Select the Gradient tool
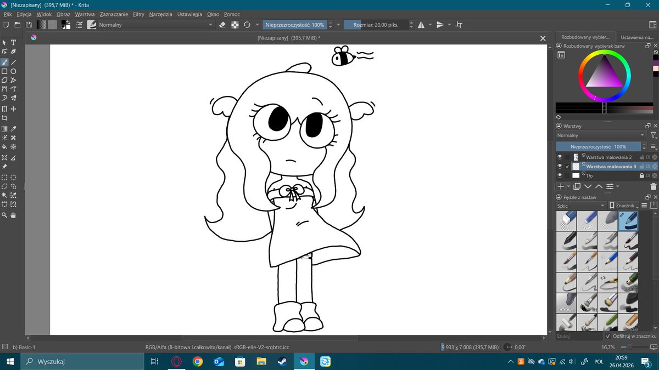This screenshot has width=659, height=370. 4,129
